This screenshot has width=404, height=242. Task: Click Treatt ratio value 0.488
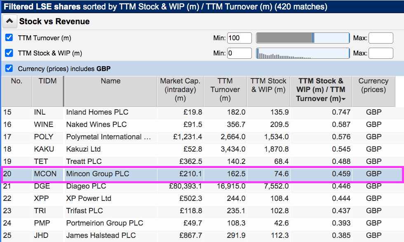click(341, 161)
